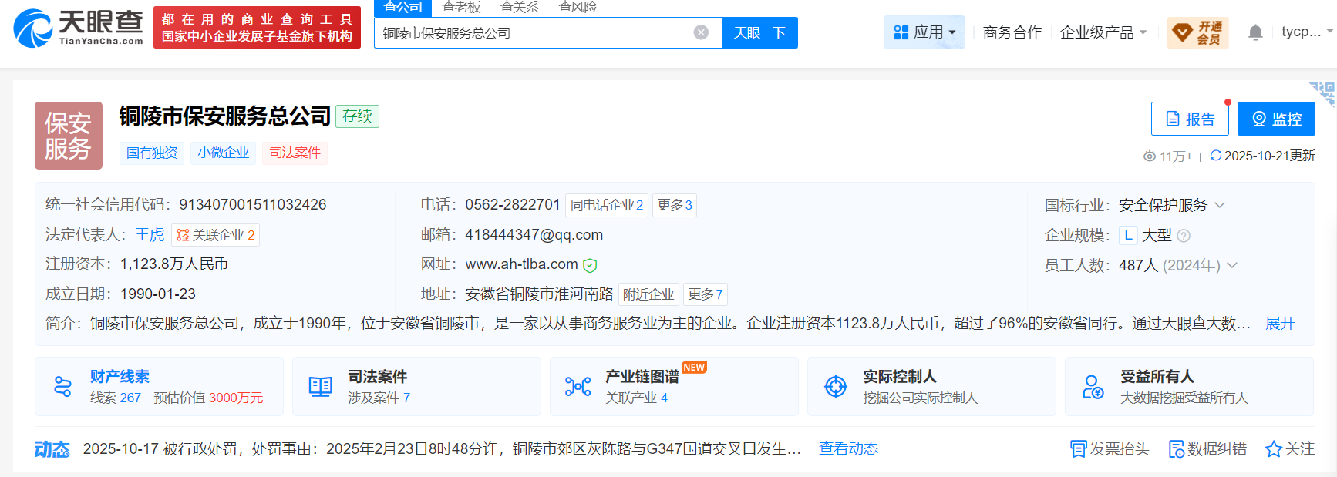Click 关注 star to follow company

click(1290, 448)
